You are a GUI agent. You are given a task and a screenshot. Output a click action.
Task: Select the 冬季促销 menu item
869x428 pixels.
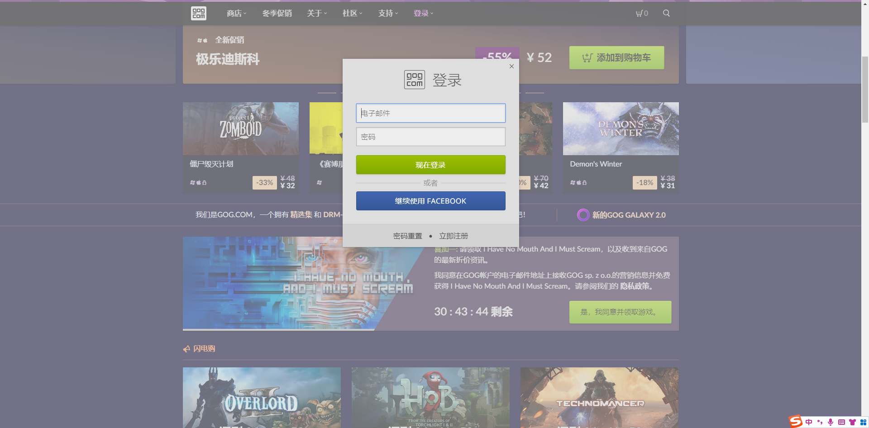pyautogui.click(x=277, y=13)
